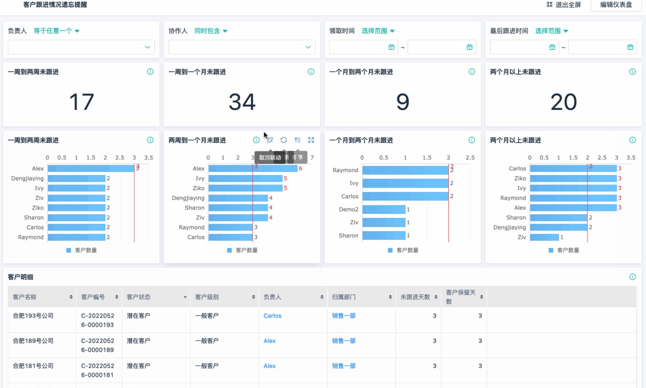Screen dimensions: 646x388
Task: Click info icon on 两个月以上未跟进 bar chart
Action: [x=632, y=140]
